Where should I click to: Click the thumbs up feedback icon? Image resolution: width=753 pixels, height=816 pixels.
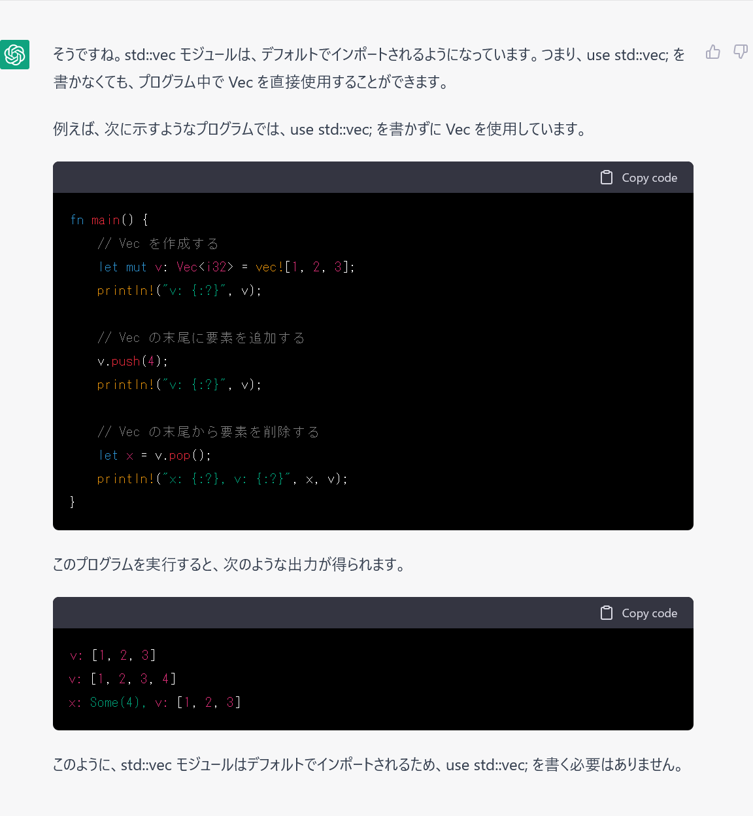click(713, 52)
